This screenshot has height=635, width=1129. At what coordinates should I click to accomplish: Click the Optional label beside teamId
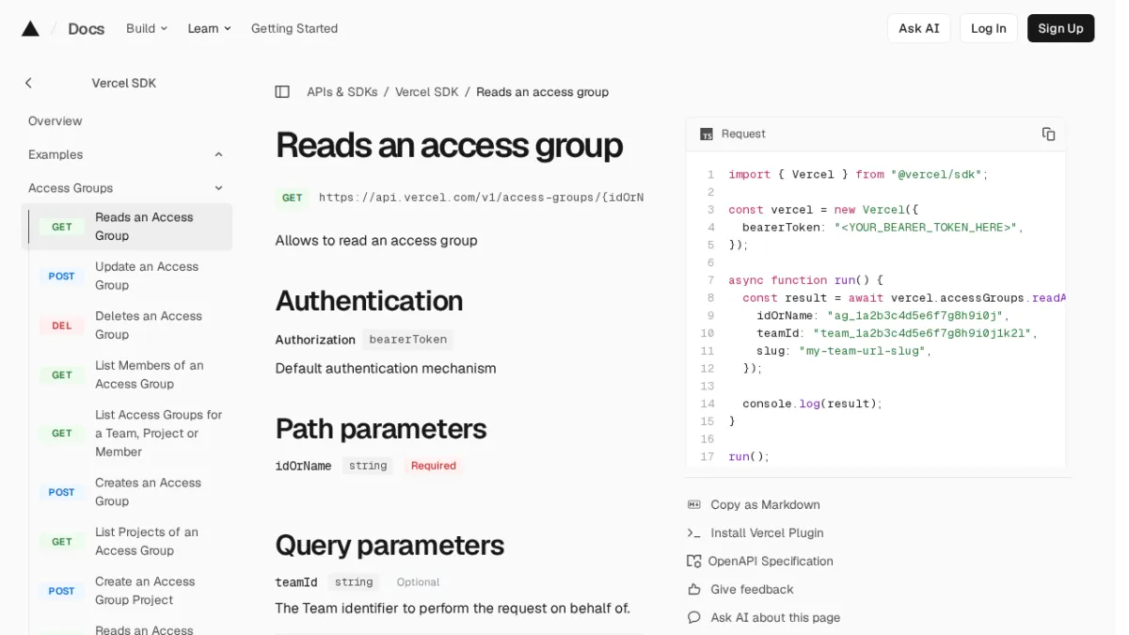click(x=418, y=582)
